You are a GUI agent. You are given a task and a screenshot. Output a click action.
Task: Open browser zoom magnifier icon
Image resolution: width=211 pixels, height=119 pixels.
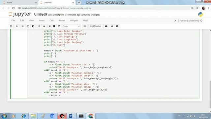(192, 8)
